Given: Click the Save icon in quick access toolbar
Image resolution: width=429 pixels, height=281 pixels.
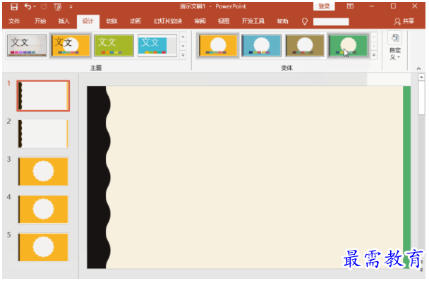Looking at the screenshot, I should (14, 6).
